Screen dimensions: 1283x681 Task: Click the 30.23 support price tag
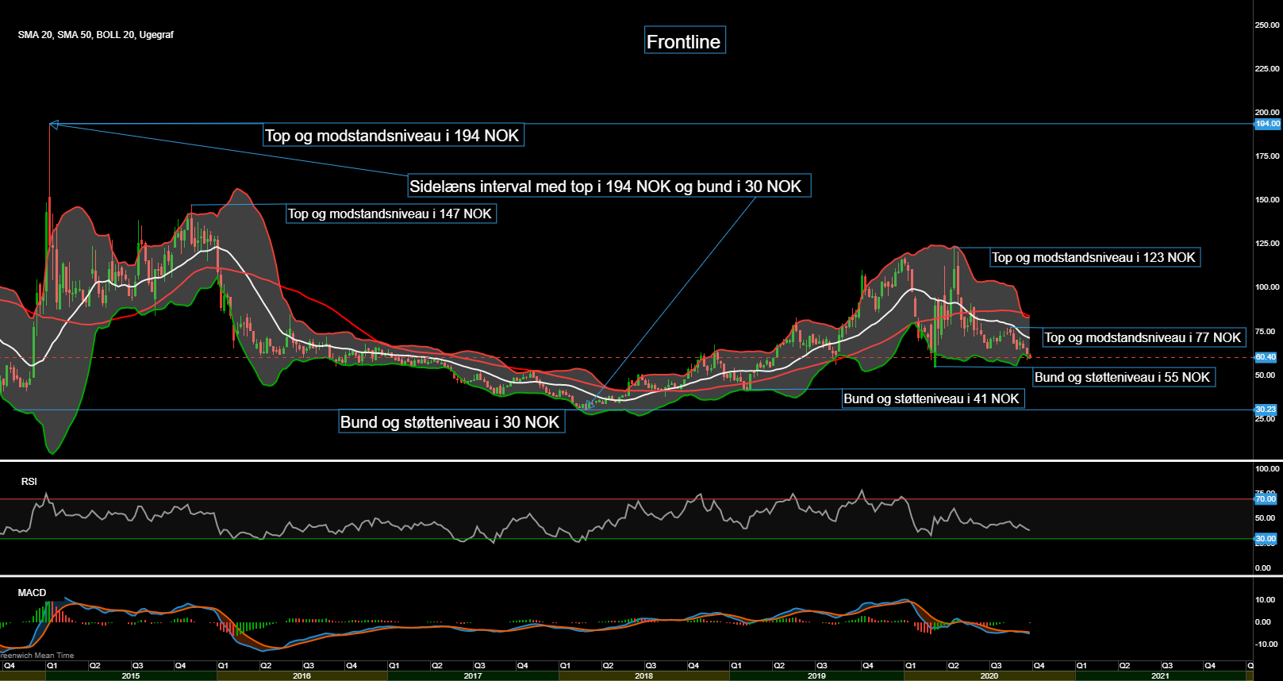1266,410
